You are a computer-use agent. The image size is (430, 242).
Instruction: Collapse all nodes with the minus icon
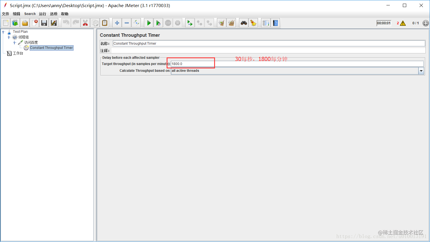tap(127, 23)
